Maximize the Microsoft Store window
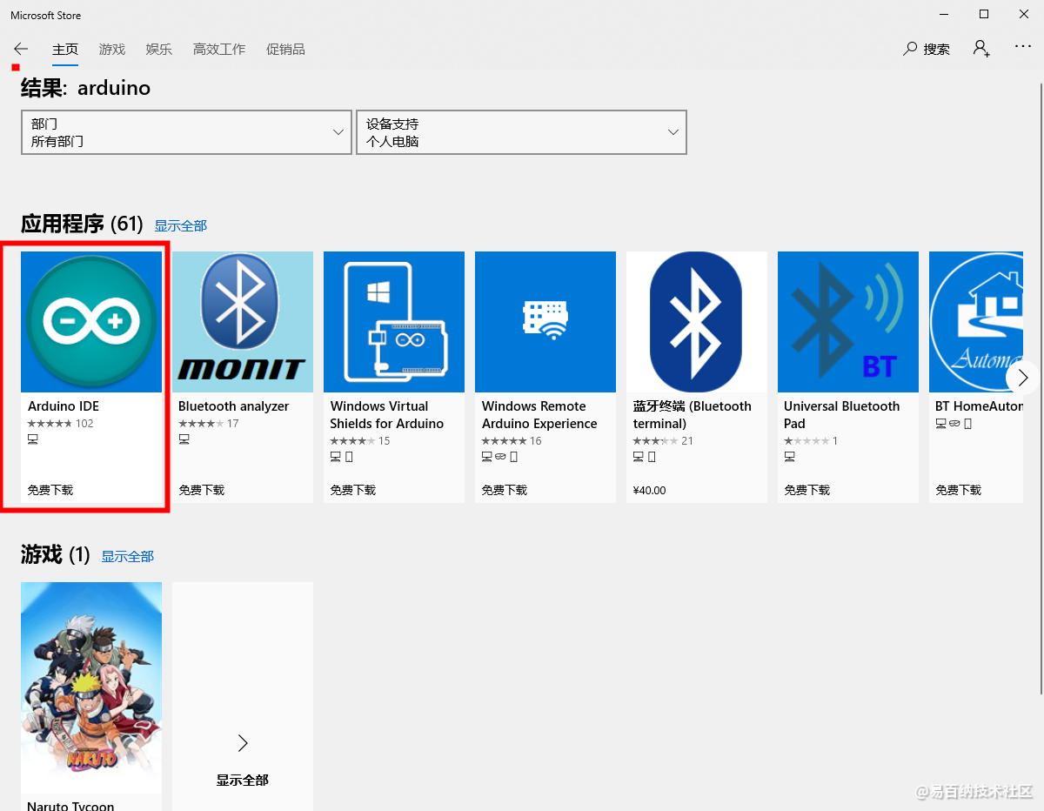Image resolution: width=1044 pixels, height=811 pixels. click(x=984, y=14)
